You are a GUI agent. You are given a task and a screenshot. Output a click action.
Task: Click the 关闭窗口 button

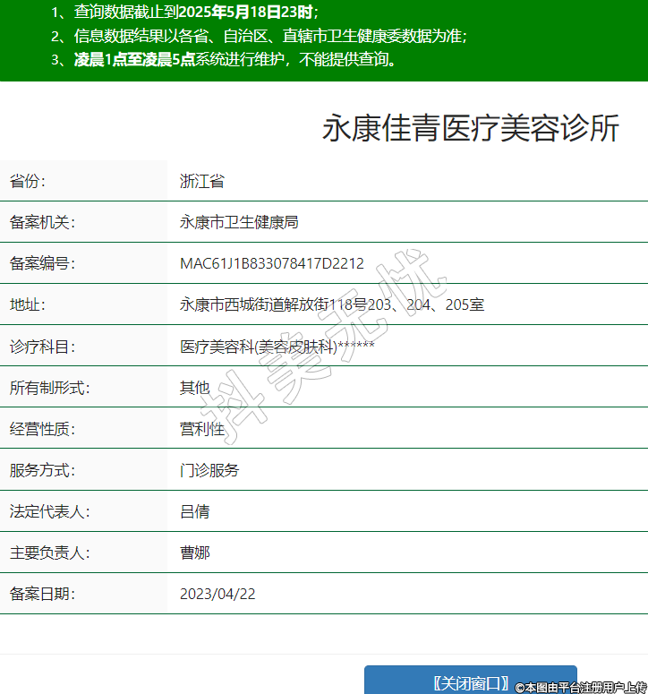tap(470, 682)
